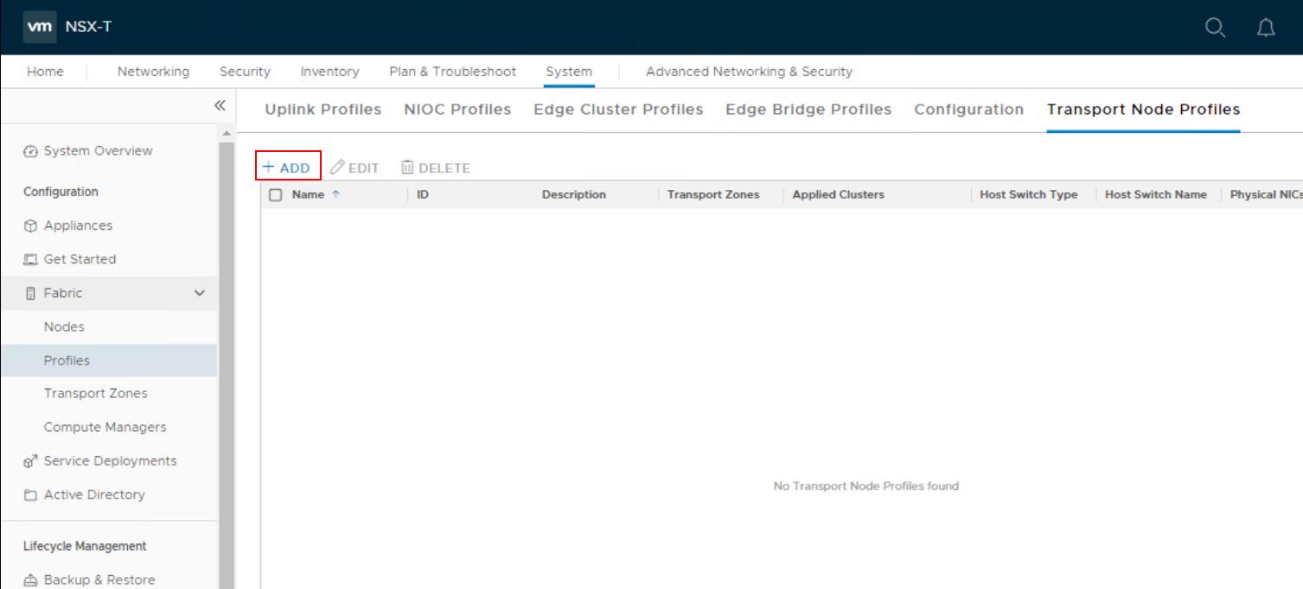This screenshot has width=1303, height=589.
Task: Click the Applied Clusters column header
Action: (839, 194)
